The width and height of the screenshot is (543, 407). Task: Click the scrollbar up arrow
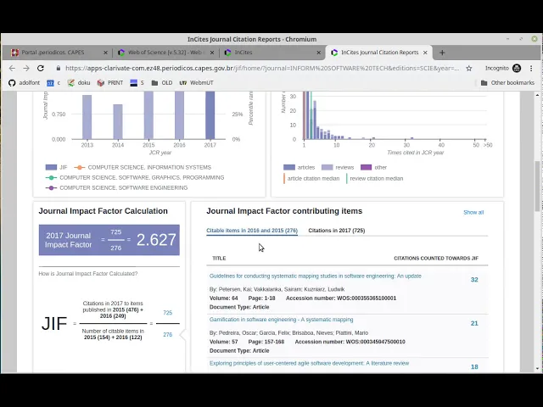pos(537,94)
